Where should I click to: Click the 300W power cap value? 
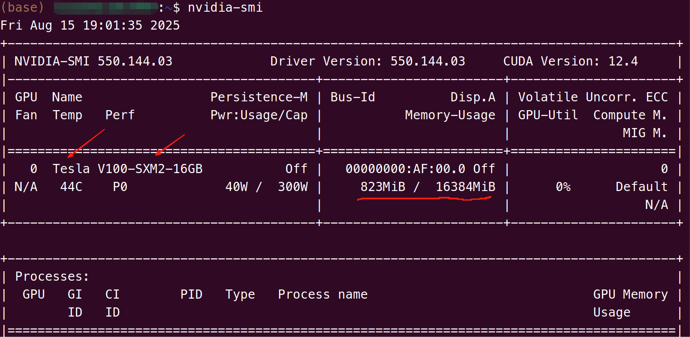point(293,187)
